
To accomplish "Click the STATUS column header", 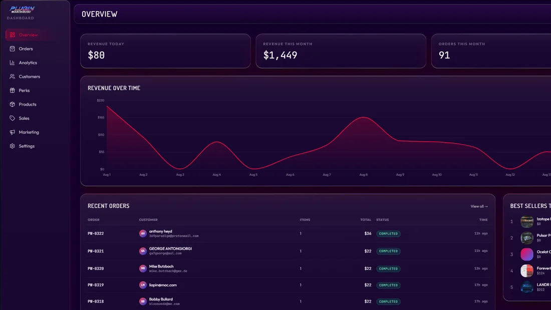I will 383,220.
